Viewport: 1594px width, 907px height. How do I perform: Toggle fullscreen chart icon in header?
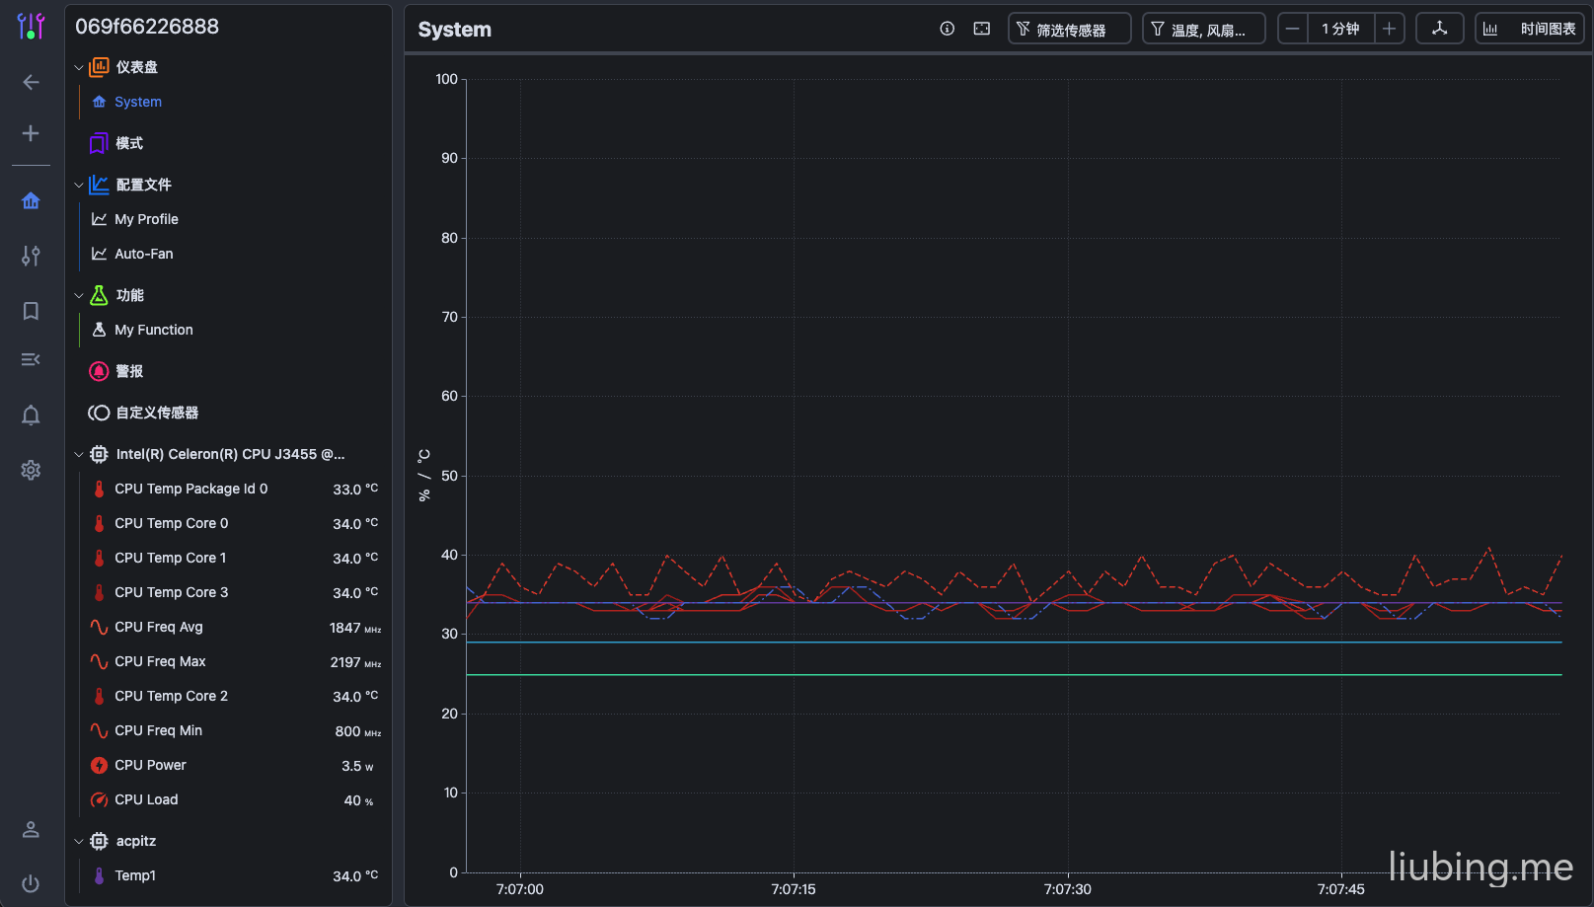coord(981,29)
